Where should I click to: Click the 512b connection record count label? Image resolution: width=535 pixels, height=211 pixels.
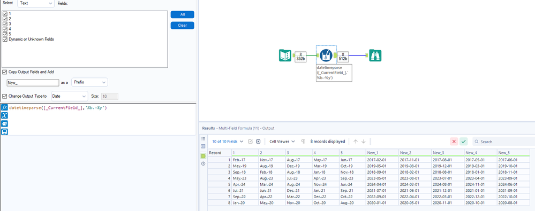coord(343,57)
